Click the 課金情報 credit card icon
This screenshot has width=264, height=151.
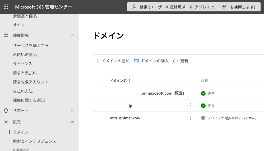(6, 35)
